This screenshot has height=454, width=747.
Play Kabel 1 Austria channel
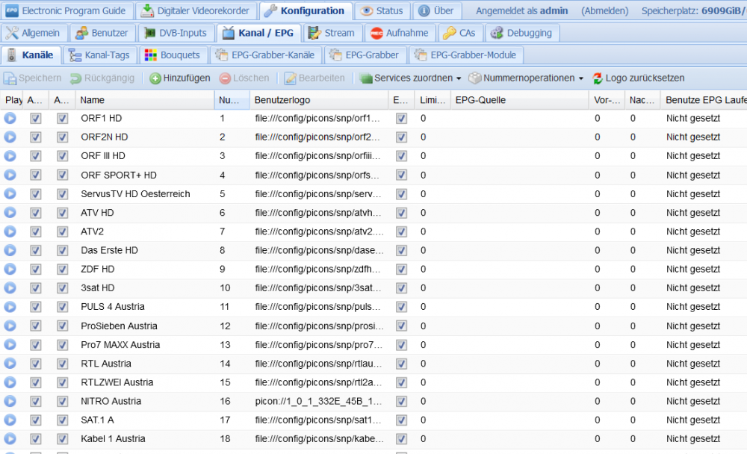click(10, 439)
